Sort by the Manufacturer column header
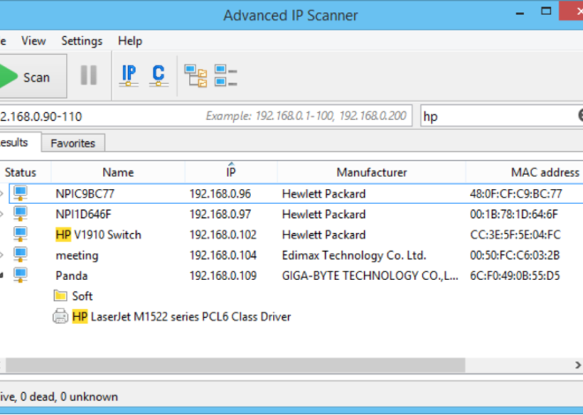Image resolution: width=583 pixels, height=415 pixels. point(371,172)
